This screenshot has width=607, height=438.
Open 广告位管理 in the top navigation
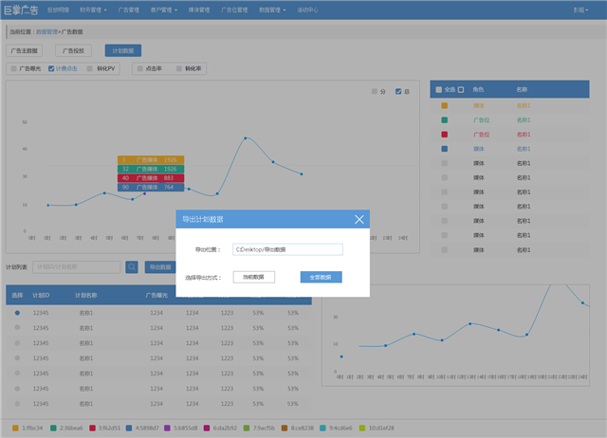234,9
